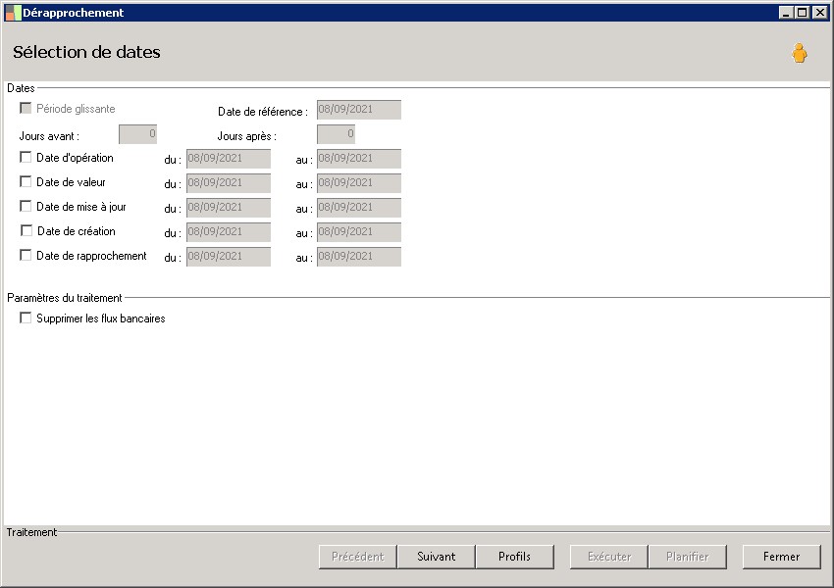Click Date de valeur 'au' date field
This screenshot has width=834, height=588.
(x=359, y=182)
